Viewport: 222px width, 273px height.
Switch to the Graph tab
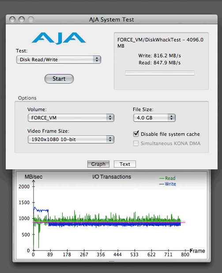click(98, 164)
